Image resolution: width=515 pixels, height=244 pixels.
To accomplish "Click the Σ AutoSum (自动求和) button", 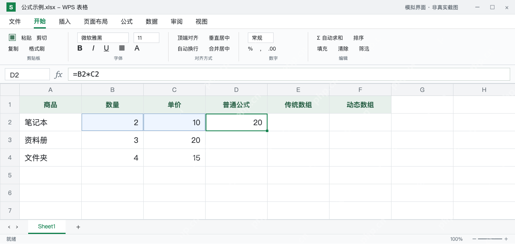I will click(x=330, y=38).
